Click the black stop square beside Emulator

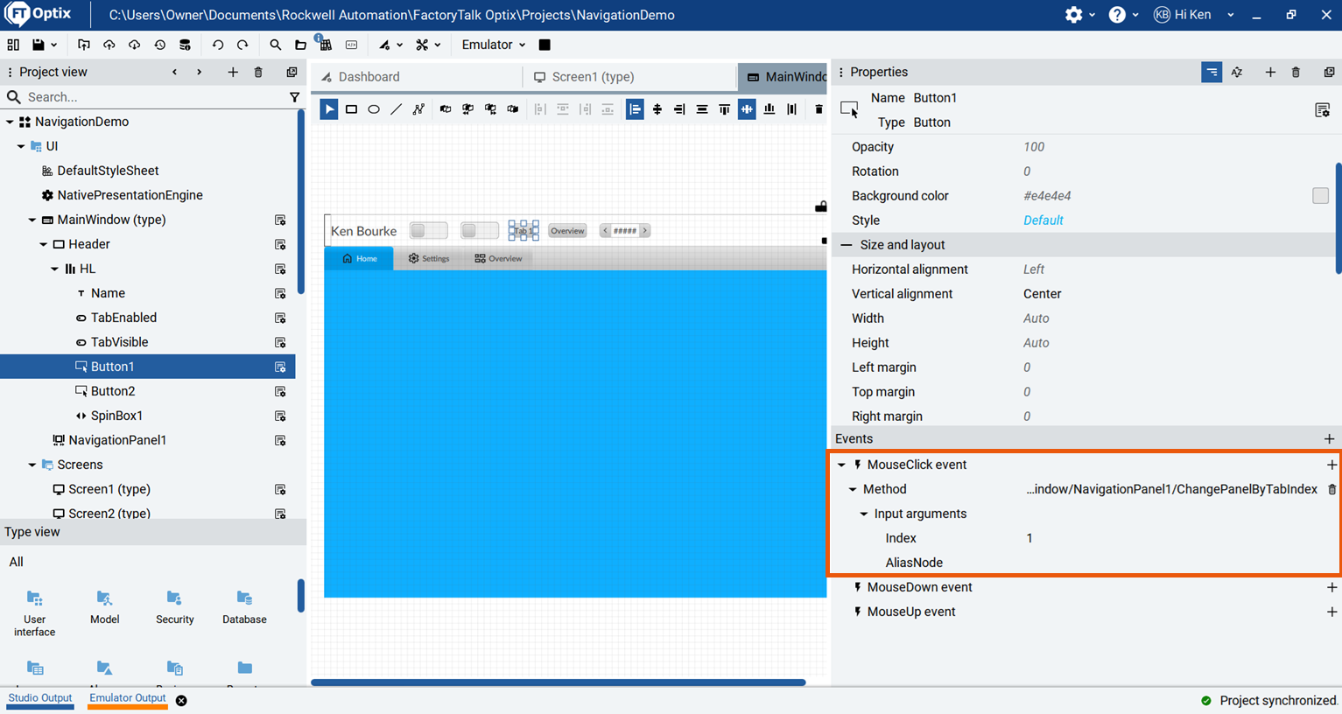(545, 45)
